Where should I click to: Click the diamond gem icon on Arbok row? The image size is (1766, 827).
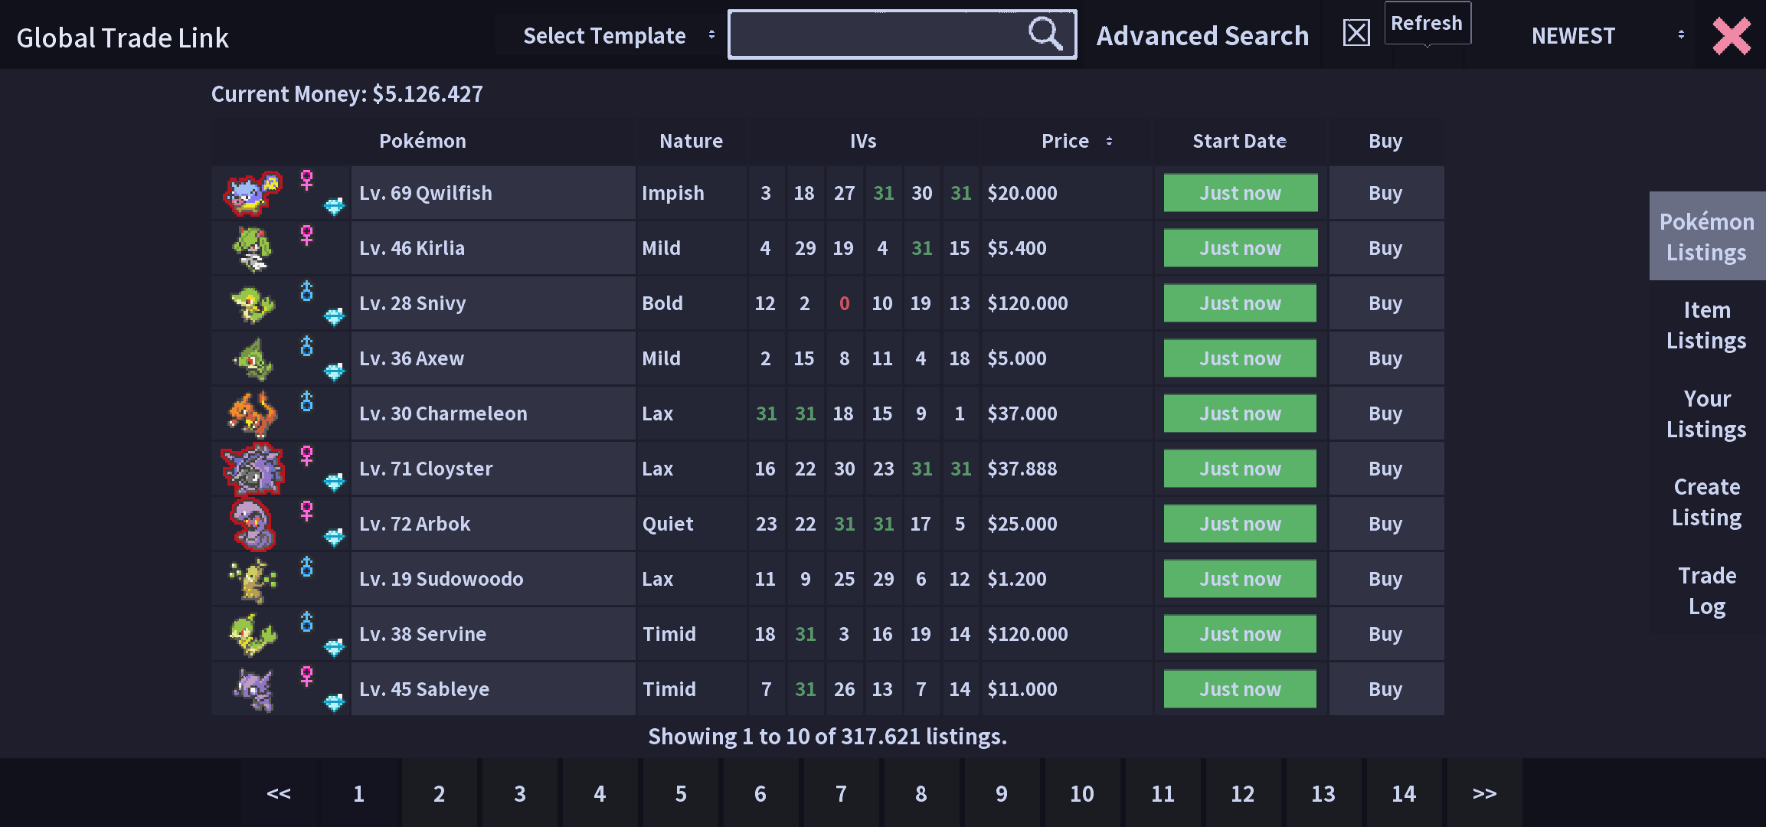334,537
